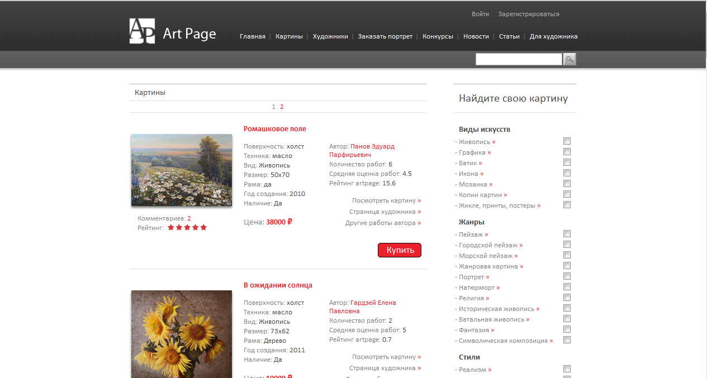Check the Графика art type checkbox
The image size is (707, 378).
(x=567, y=152)
